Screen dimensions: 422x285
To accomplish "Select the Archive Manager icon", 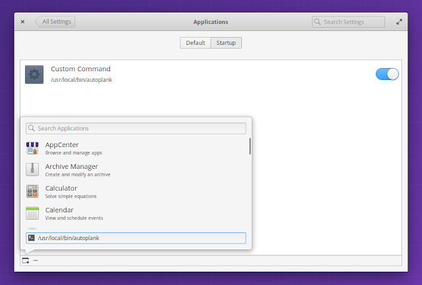I will [x=32, y=170].
